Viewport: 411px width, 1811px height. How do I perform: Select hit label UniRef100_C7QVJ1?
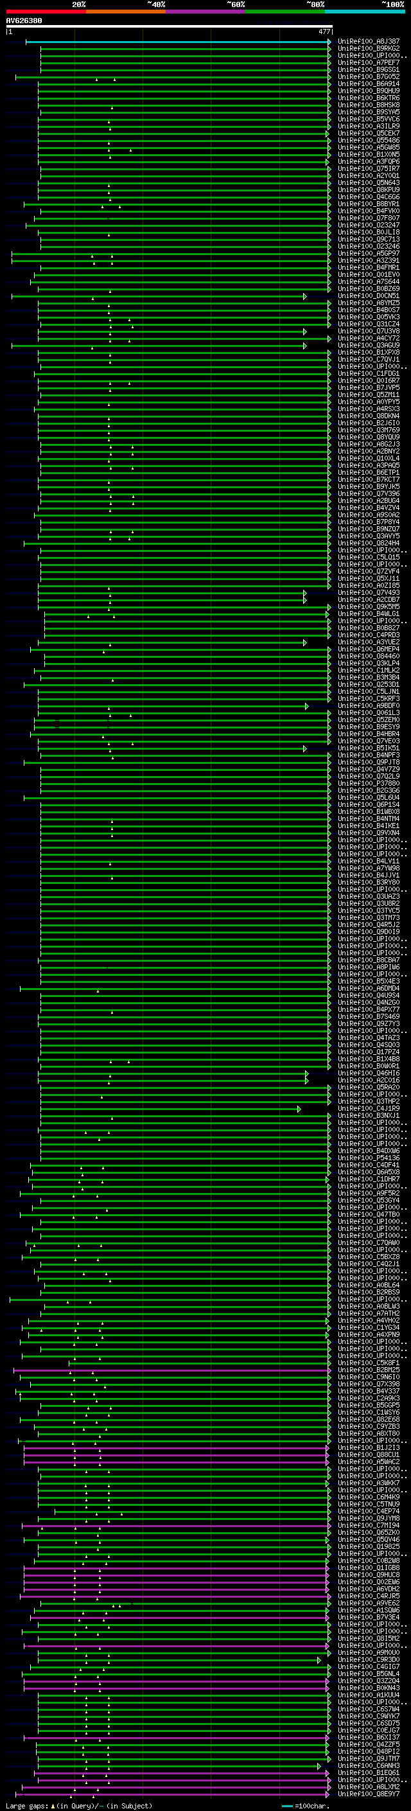tap(369, 359)
